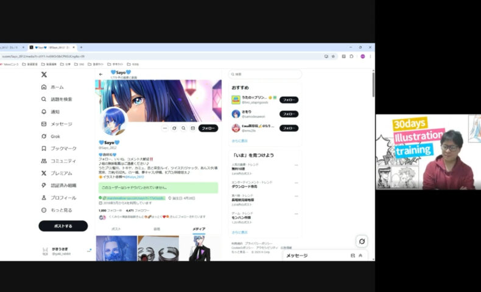This screenshot has width=481, height=292.
Task: Click the X icon beside プレミアム
Action: [44, 173]
